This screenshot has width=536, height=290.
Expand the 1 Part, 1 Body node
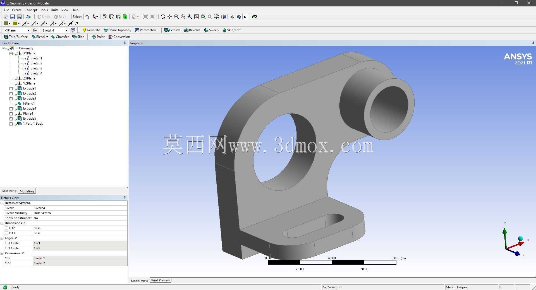click(11, 124)
